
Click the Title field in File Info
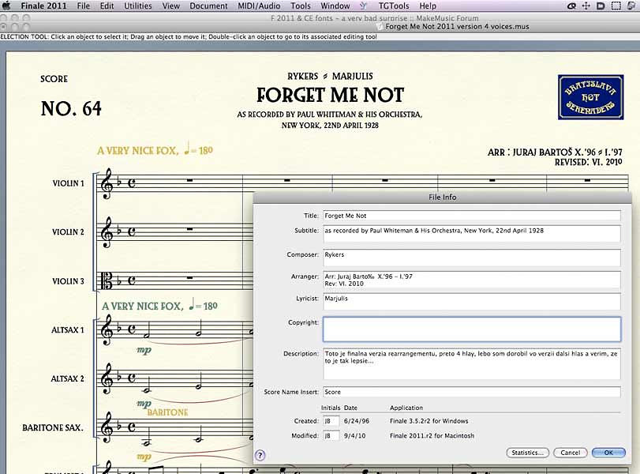point(472,216)
